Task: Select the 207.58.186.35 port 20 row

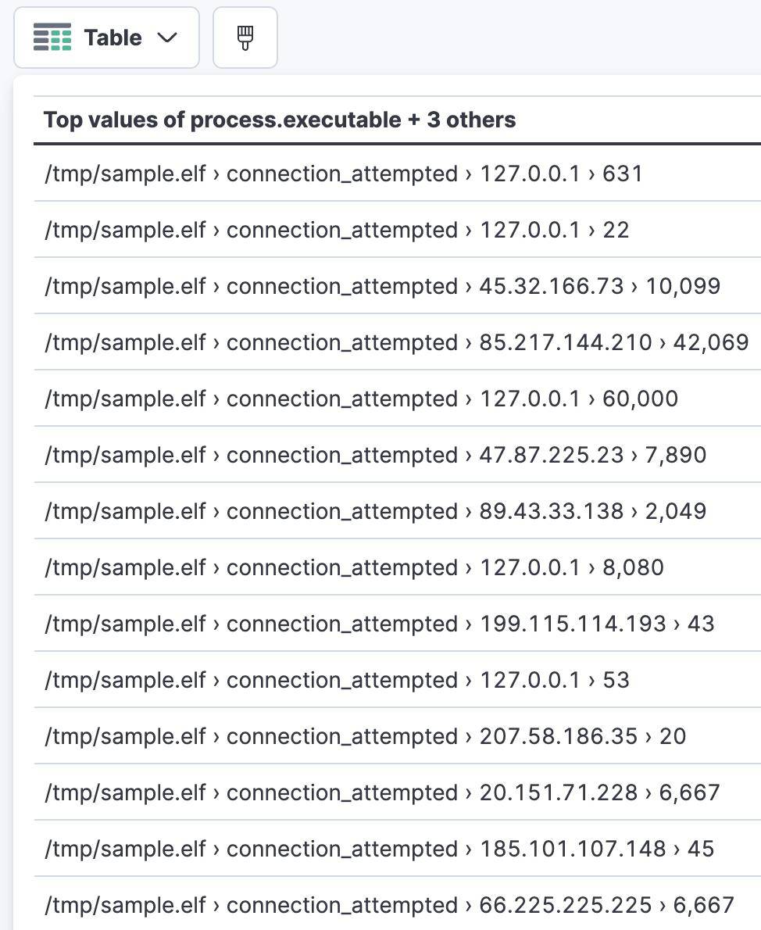Action: (363, 736)
